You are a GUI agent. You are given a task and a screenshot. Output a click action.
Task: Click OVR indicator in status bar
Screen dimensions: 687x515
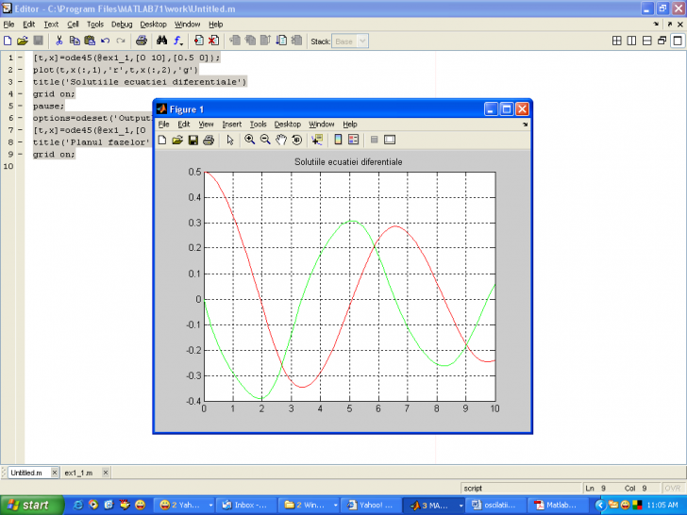(673, 489)
